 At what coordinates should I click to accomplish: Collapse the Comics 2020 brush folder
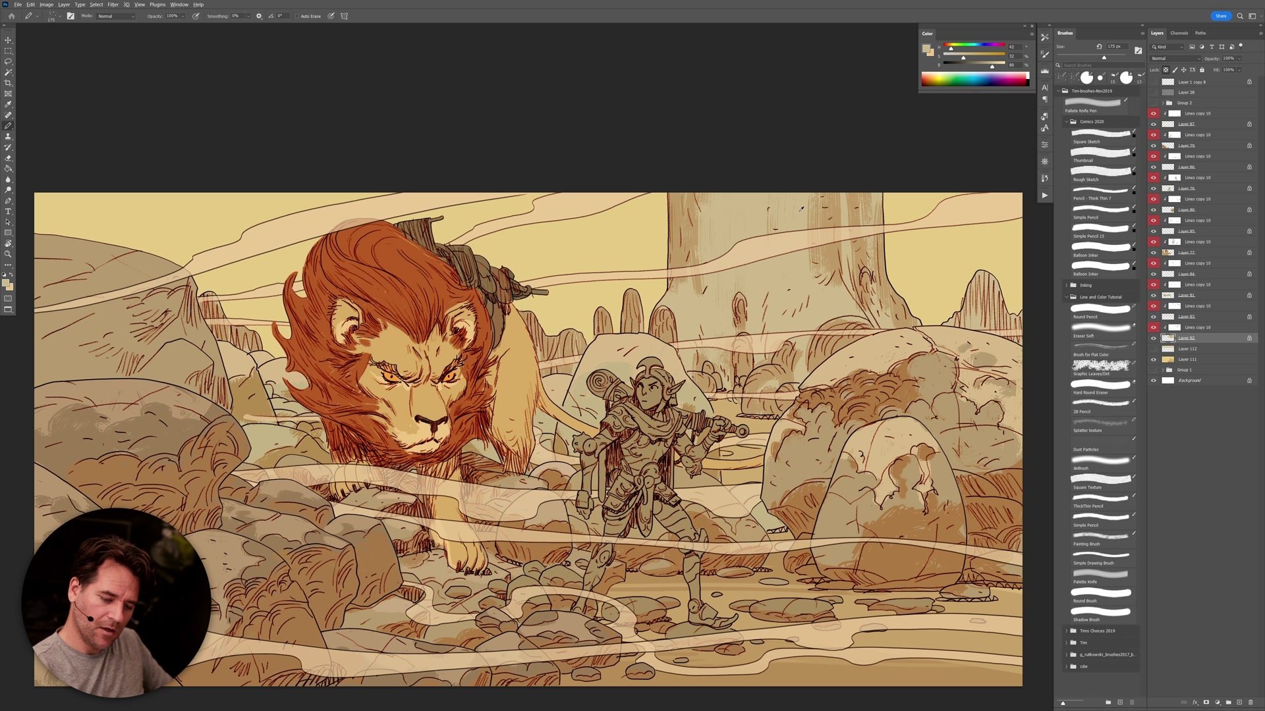coord(1067,121)
